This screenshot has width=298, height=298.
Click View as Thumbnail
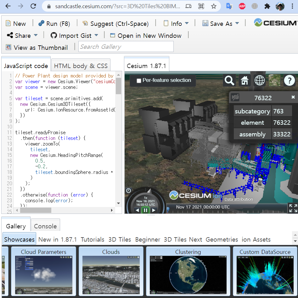click(37, 47)
